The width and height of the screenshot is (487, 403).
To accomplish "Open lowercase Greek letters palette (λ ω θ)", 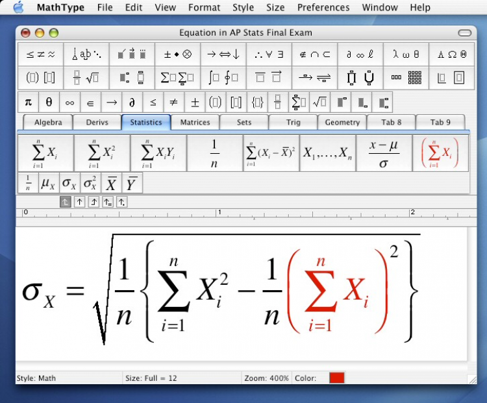I will click(x=406, y=55).
